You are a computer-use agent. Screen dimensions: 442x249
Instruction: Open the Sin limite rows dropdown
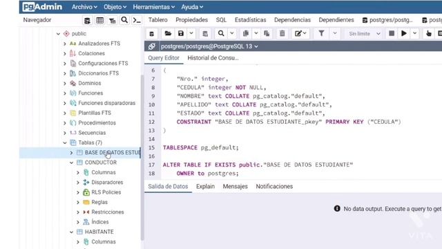point(365,34)
